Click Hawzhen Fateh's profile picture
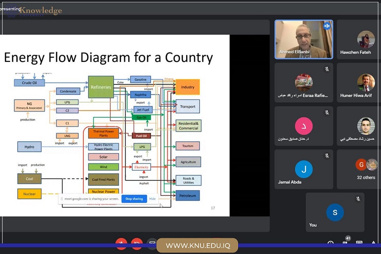This screenshot has height=254, width=381. pos(366,39)
